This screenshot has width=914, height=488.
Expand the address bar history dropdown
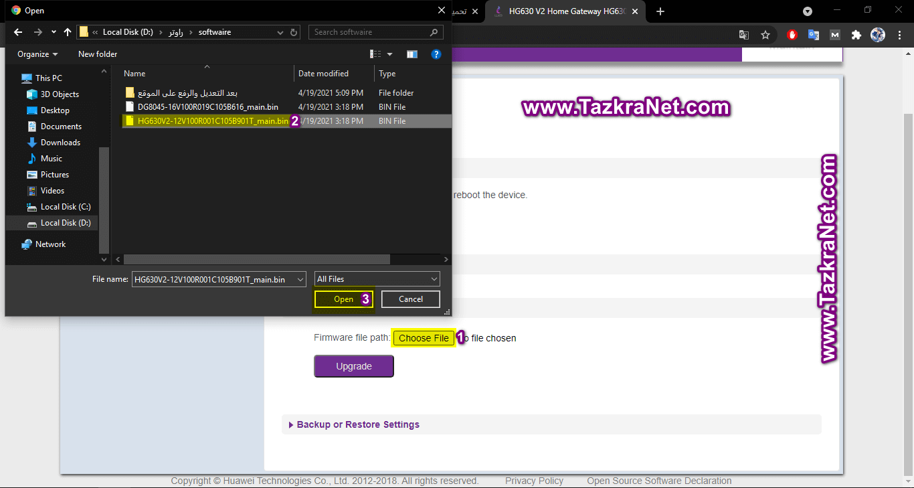[280, 32]
